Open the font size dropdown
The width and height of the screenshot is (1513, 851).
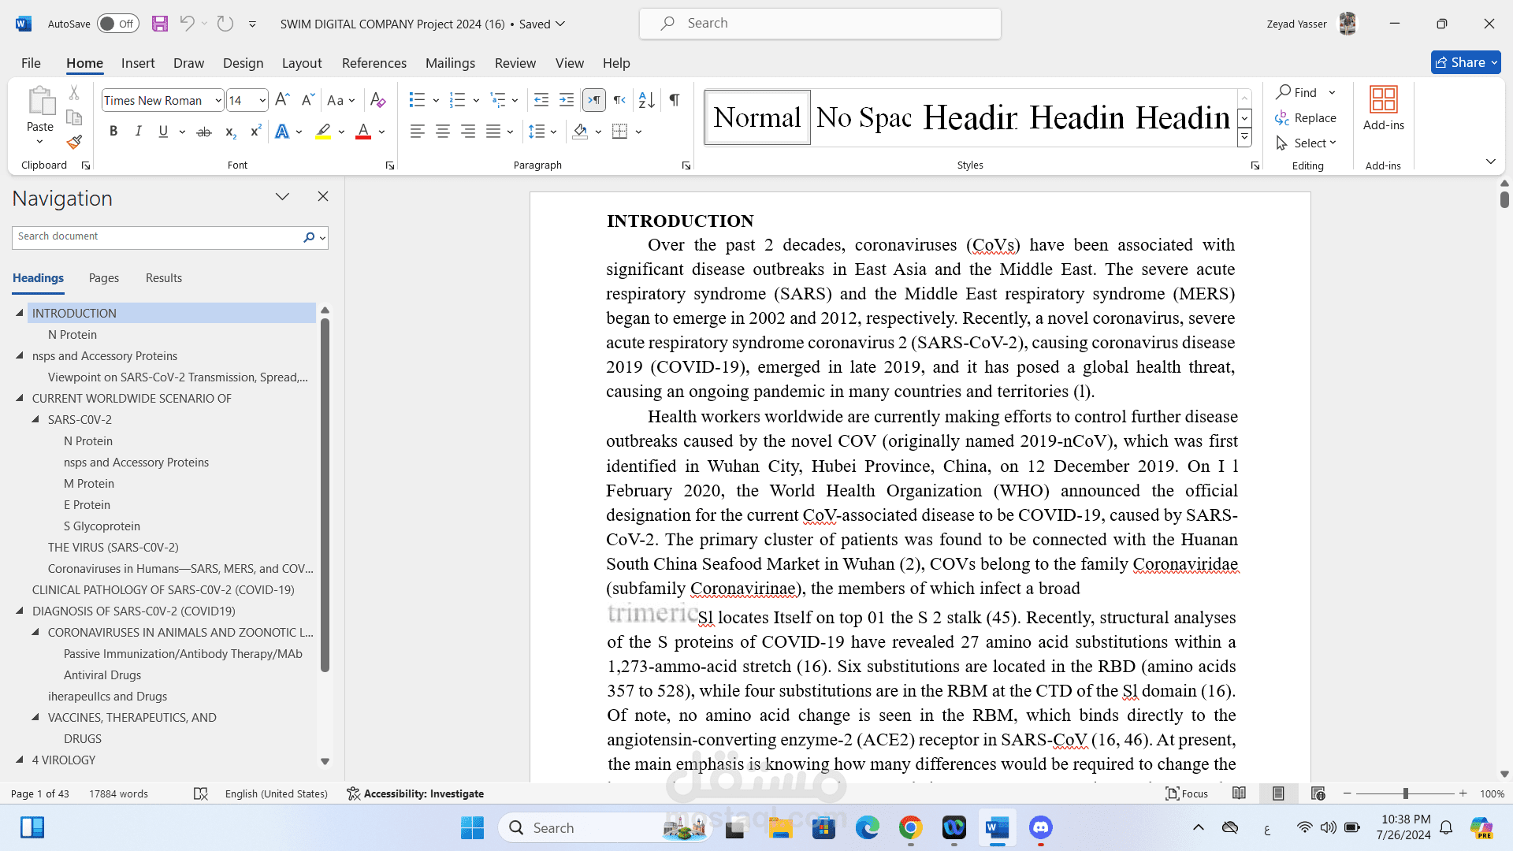[x=262, y=101]
